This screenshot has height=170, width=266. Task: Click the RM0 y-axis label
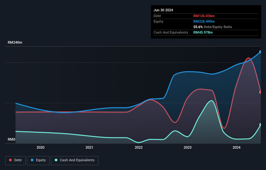pyautogui.click(x=12, y=139)
